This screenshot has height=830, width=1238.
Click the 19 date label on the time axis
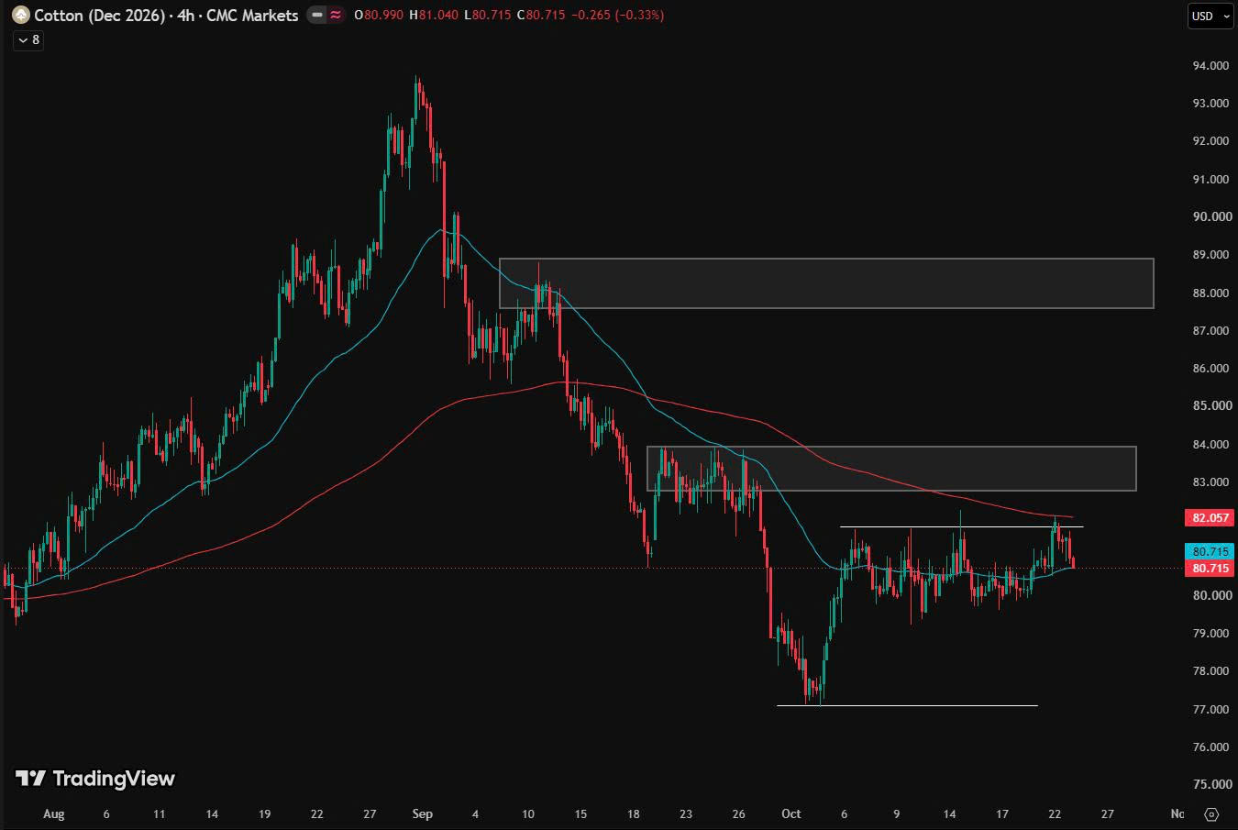coord(264,813)
